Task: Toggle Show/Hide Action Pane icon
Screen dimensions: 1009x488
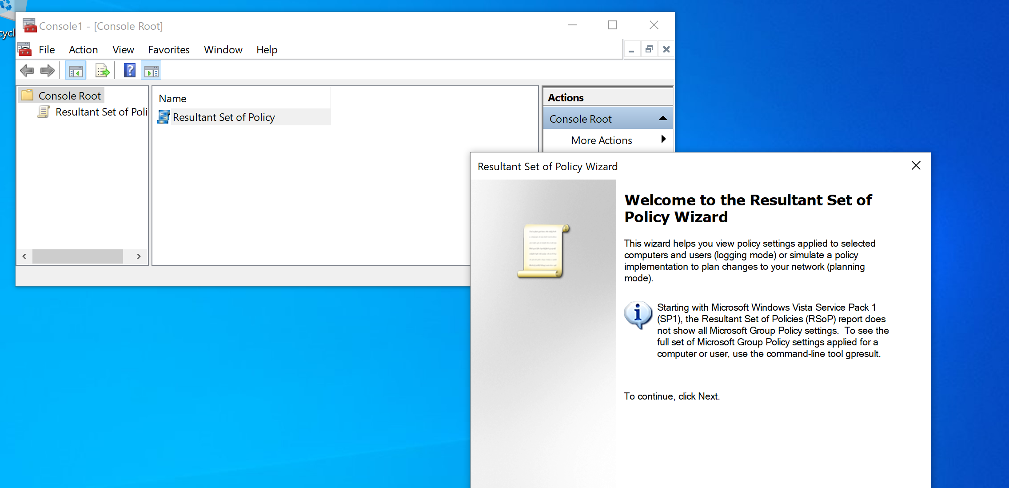Action: (x=151, y=71)
